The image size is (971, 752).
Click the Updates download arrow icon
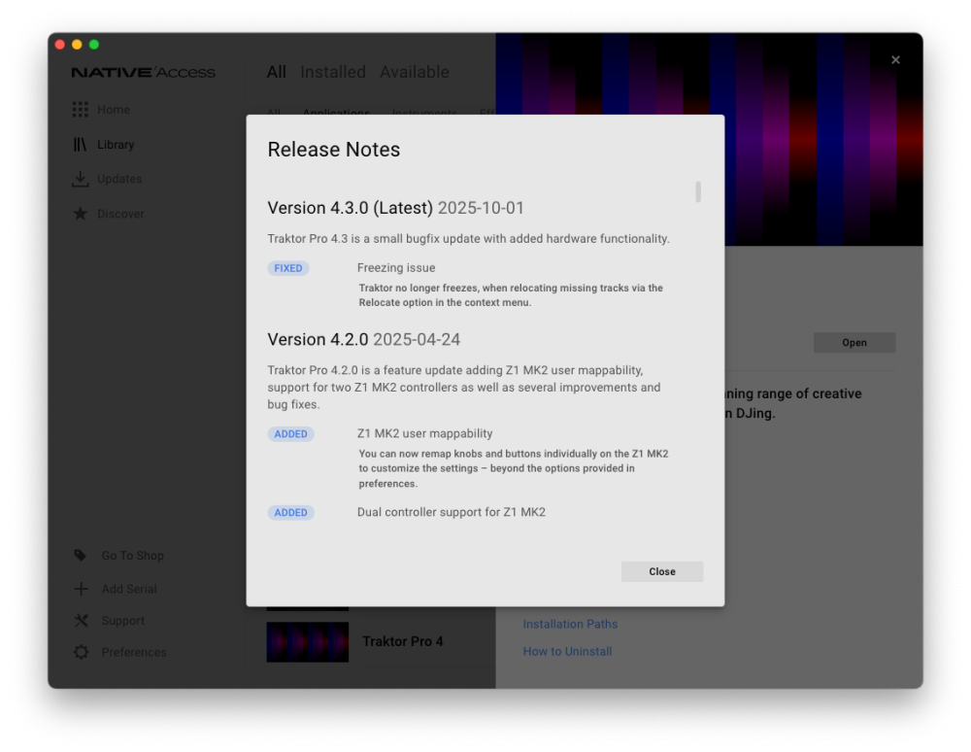coord(80,179)
